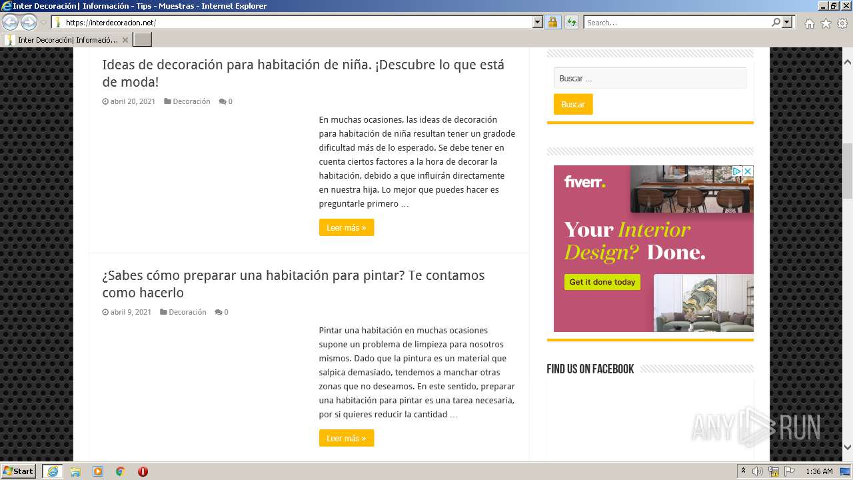Open Chrome from the taskbar
This screenshot has height=480, width=853.
121,471
